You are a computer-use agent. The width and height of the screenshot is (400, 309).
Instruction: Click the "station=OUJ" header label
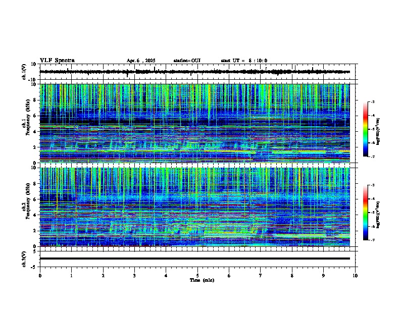(x=187, y=61)
